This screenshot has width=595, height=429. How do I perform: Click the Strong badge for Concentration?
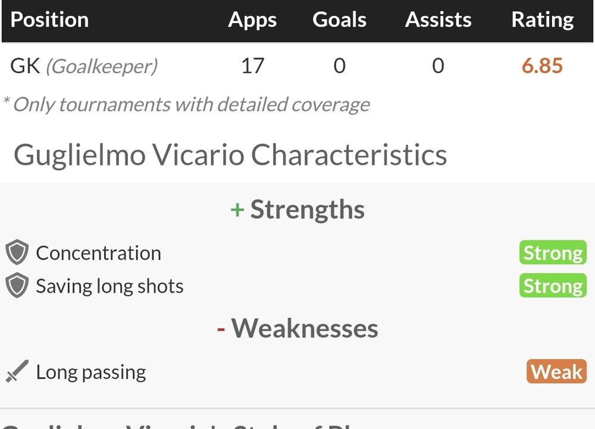point(553,252)
